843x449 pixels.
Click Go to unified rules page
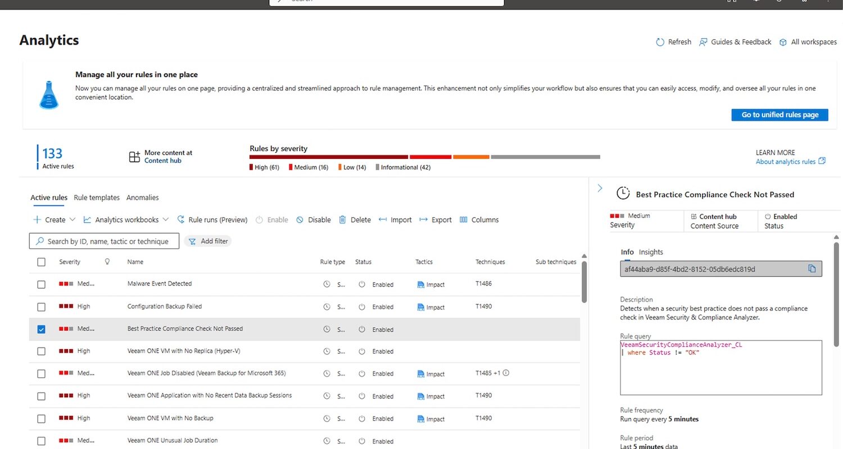coord(779,115)
